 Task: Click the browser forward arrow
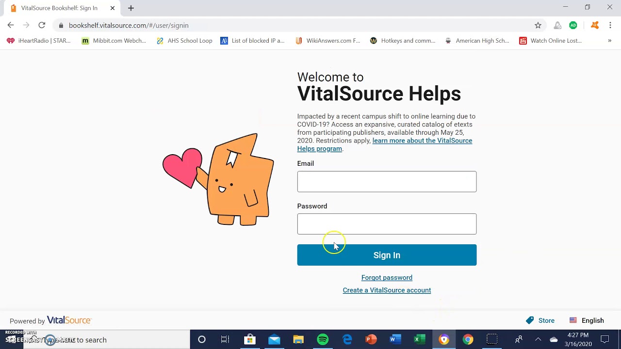pos(26,25)
